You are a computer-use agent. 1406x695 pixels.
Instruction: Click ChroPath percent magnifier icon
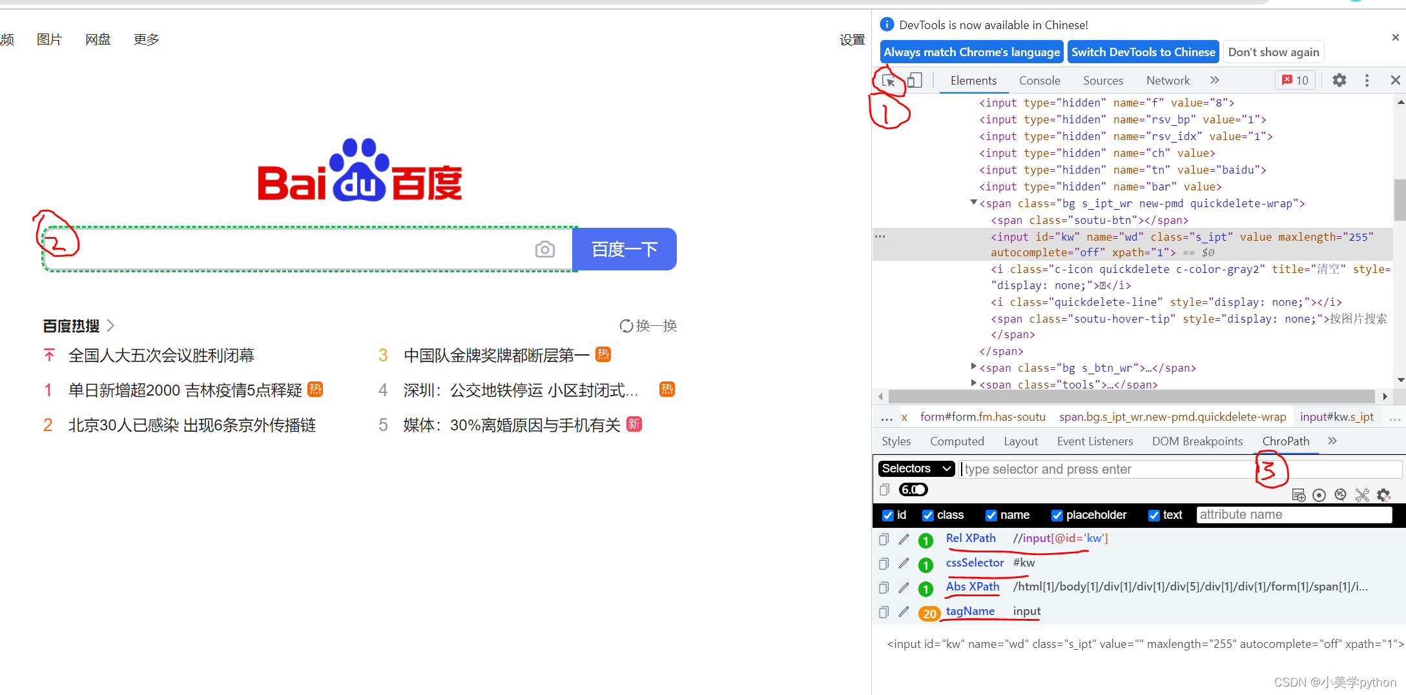click(1341, 495)
